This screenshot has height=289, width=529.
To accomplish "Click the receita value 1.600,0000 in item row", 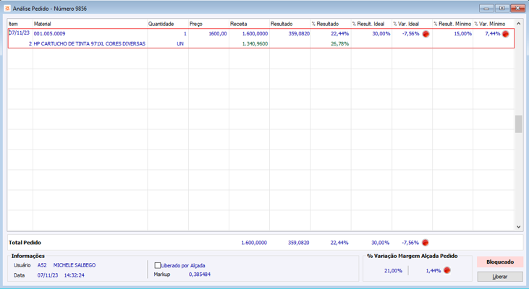I will click(255, 34).
